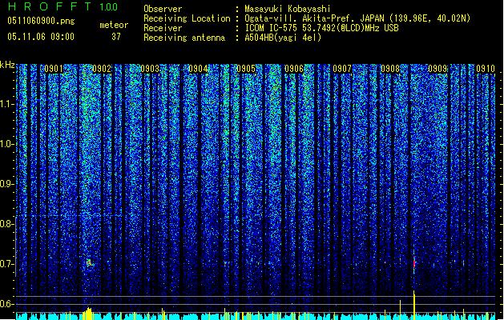Click the 1.1 kHz axis label
The height and width of the screenshot is (320, 504).
click(x=6, y=104)
